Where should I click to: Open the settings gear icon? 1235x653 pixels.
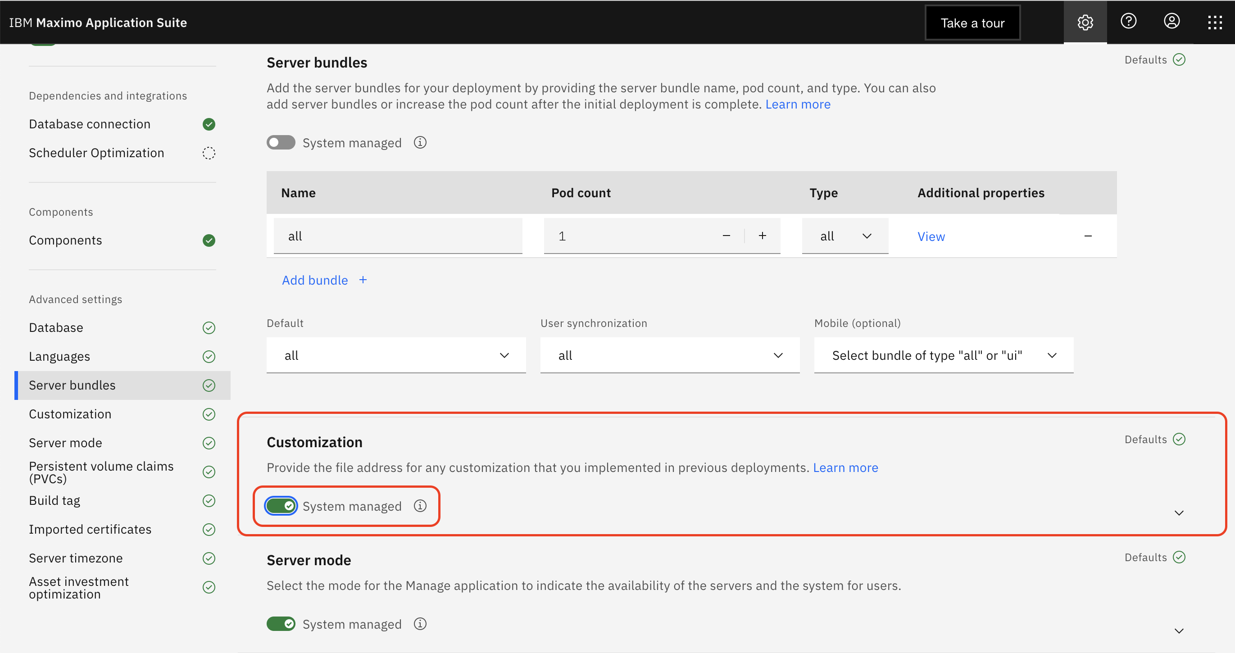1085,22
